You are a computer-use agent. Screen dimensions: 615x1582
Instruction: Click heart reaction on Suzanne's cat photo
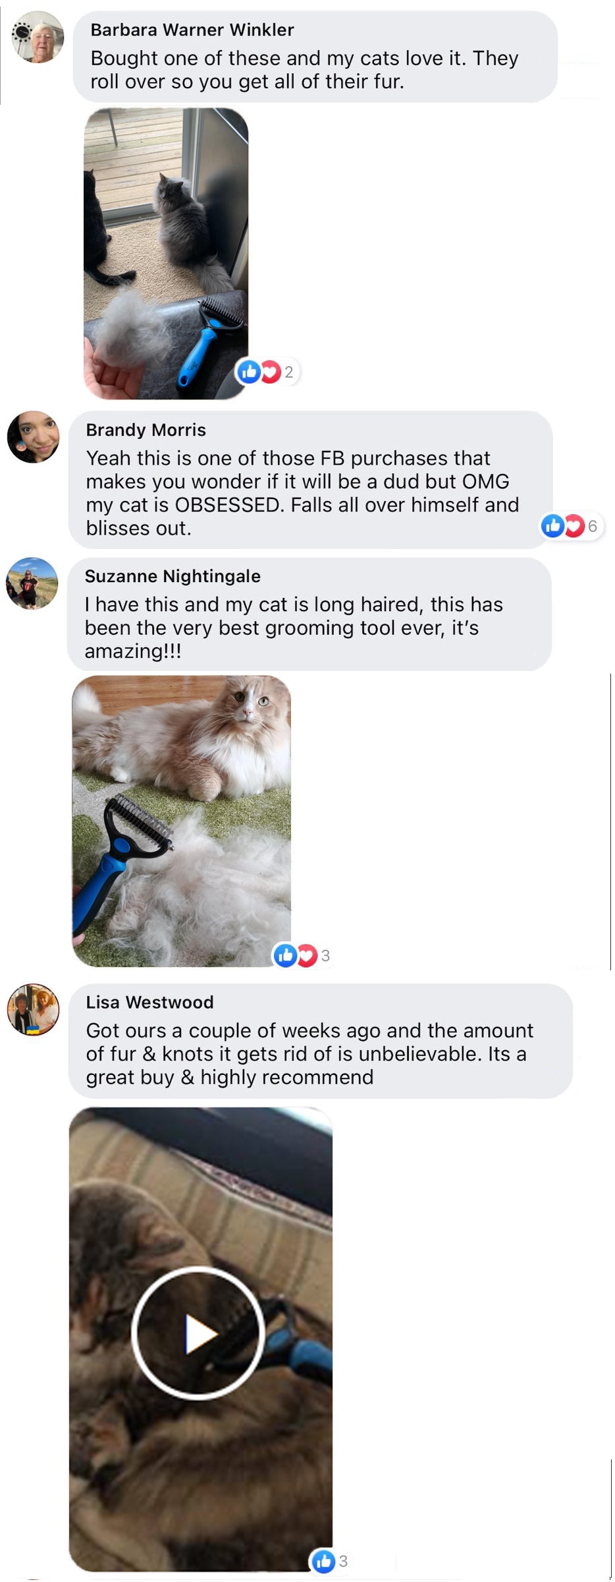pos(307,955)
